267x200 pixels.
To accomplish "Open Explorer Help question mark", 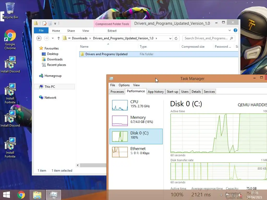I will point(235,30).
